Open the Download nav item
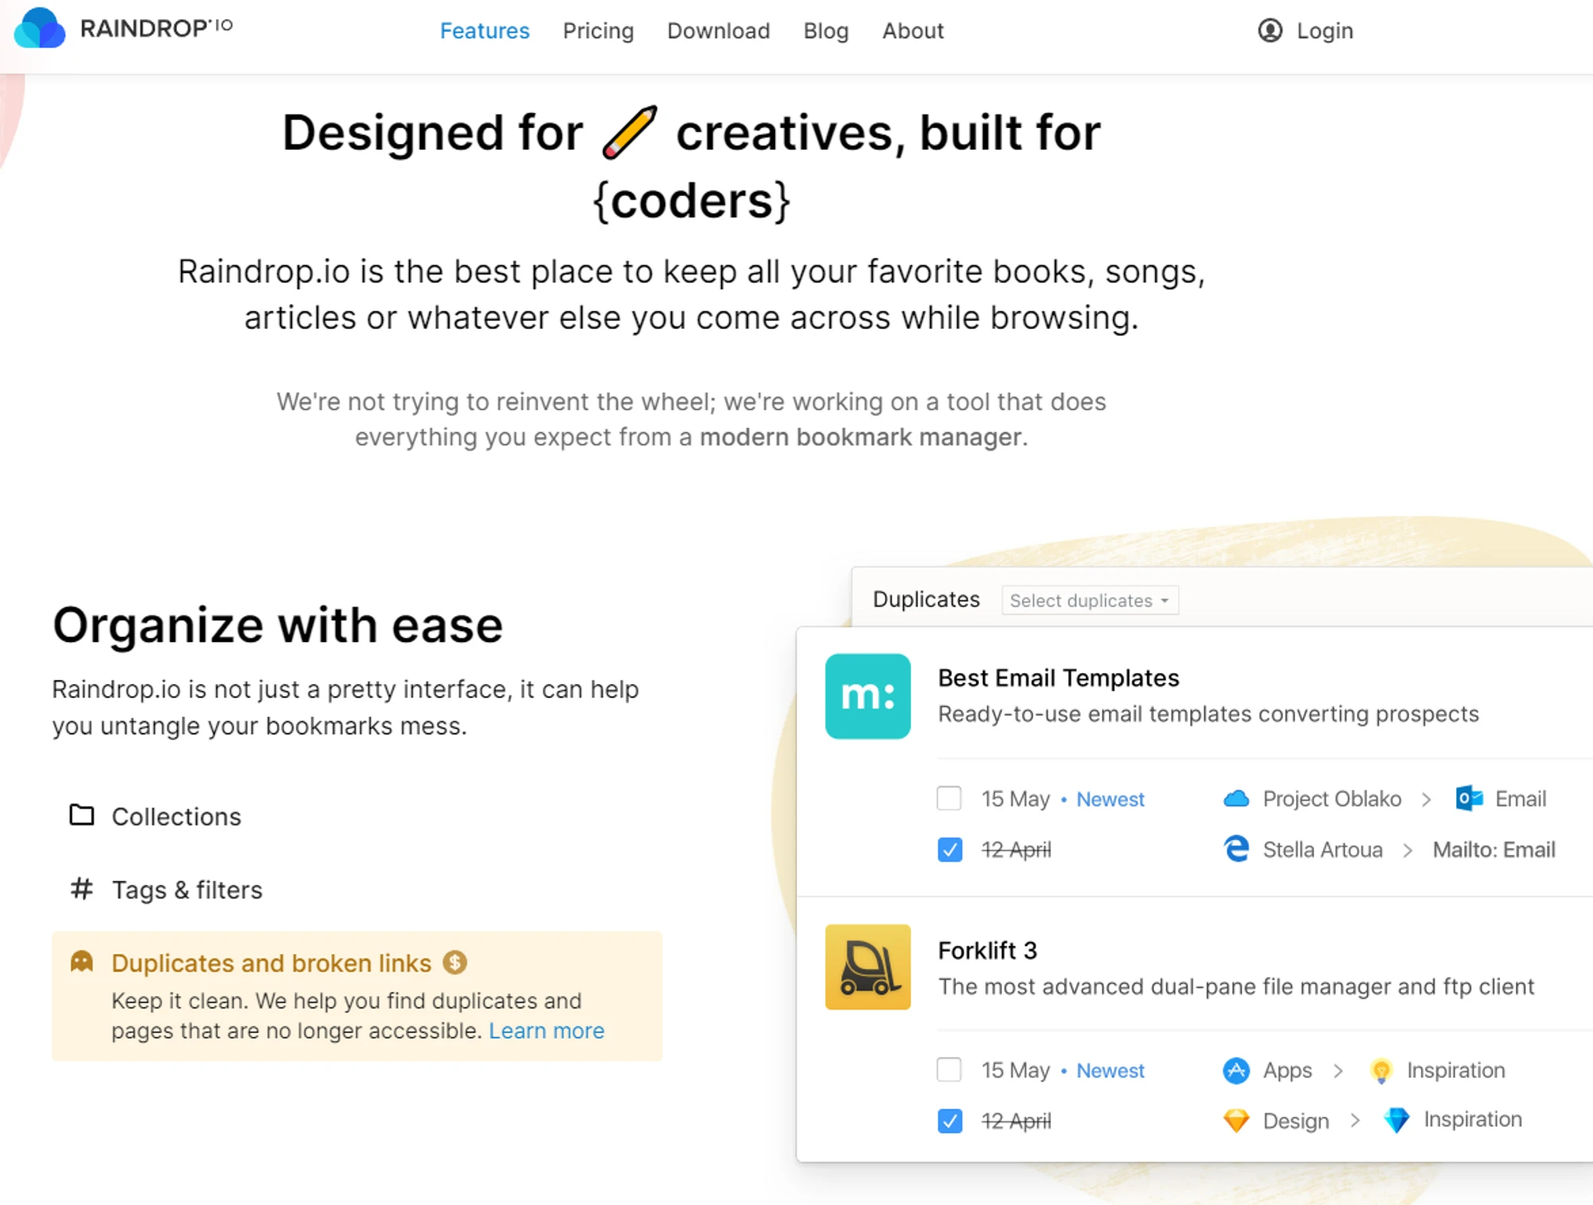The height and width of the screenshot is (1205, 1593). (x=718, y=31)
